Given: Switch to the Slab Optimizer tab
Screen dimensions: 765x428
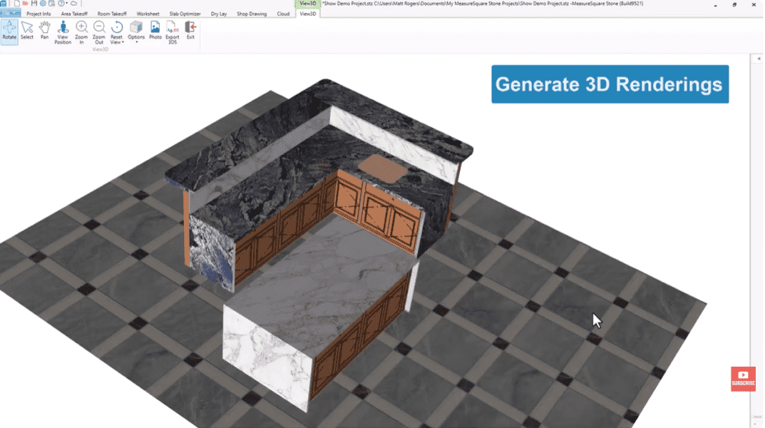Looking at the screenshot, I should [185, 13].
